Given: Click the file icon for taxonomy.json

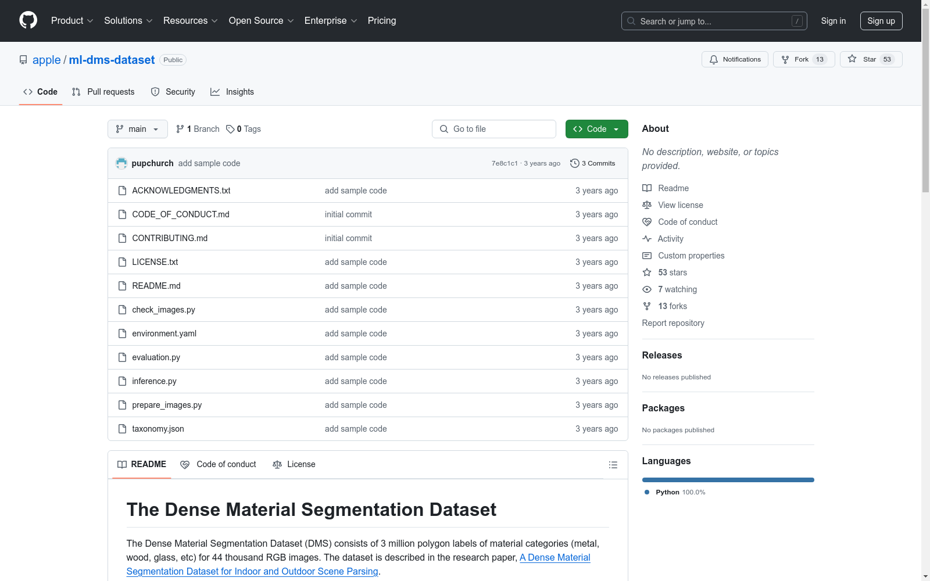Looking at the screenshot, I should click(x=122, y=429).
